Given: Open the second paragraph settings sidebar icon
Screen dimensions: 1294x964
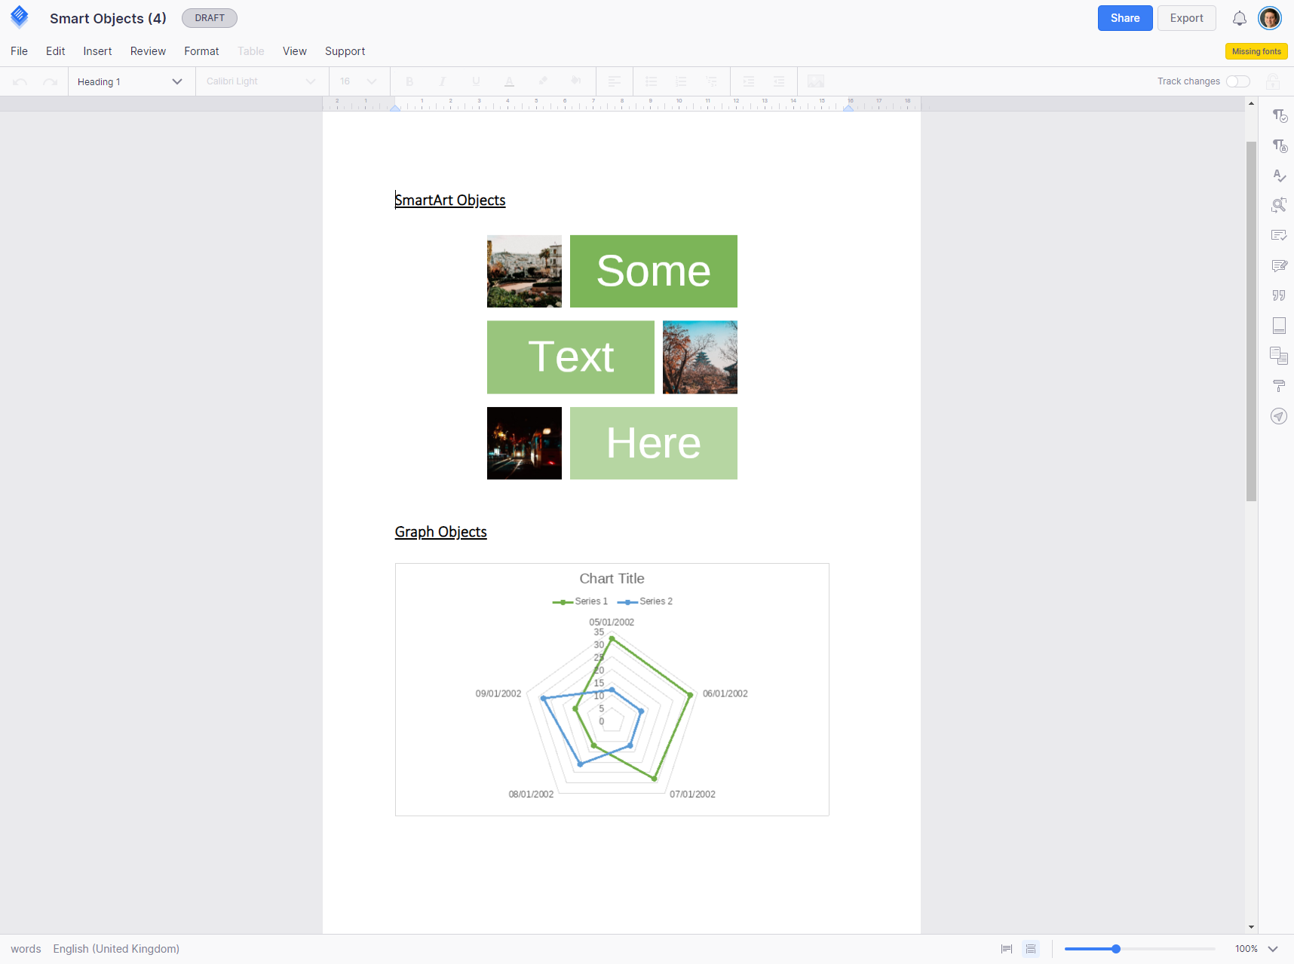Looking at the screenshot, I should (x=1280, y=145).
